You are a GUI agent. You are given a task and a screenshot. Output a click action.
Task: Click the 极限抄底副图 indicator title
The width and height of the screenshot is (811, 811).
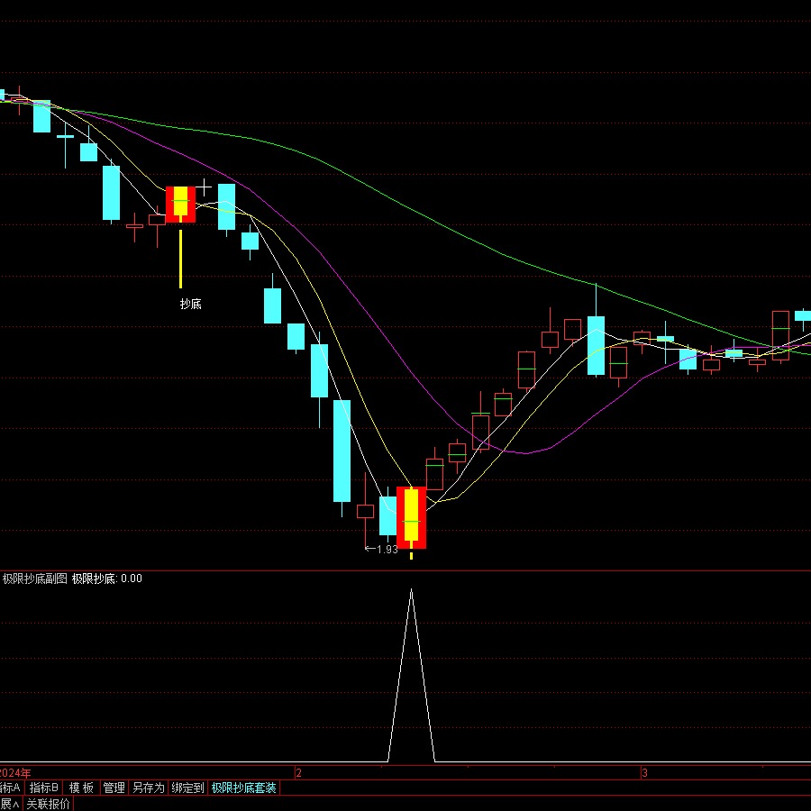pyautogui.click(x=34, y=579)
